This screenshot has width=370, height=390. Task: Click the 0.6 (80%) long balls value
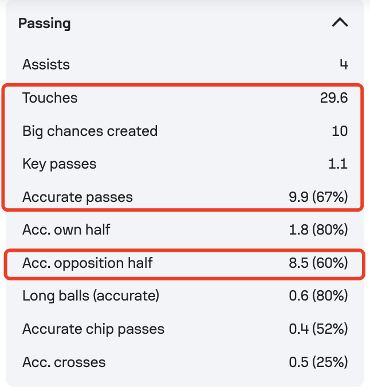coord(318,296)
